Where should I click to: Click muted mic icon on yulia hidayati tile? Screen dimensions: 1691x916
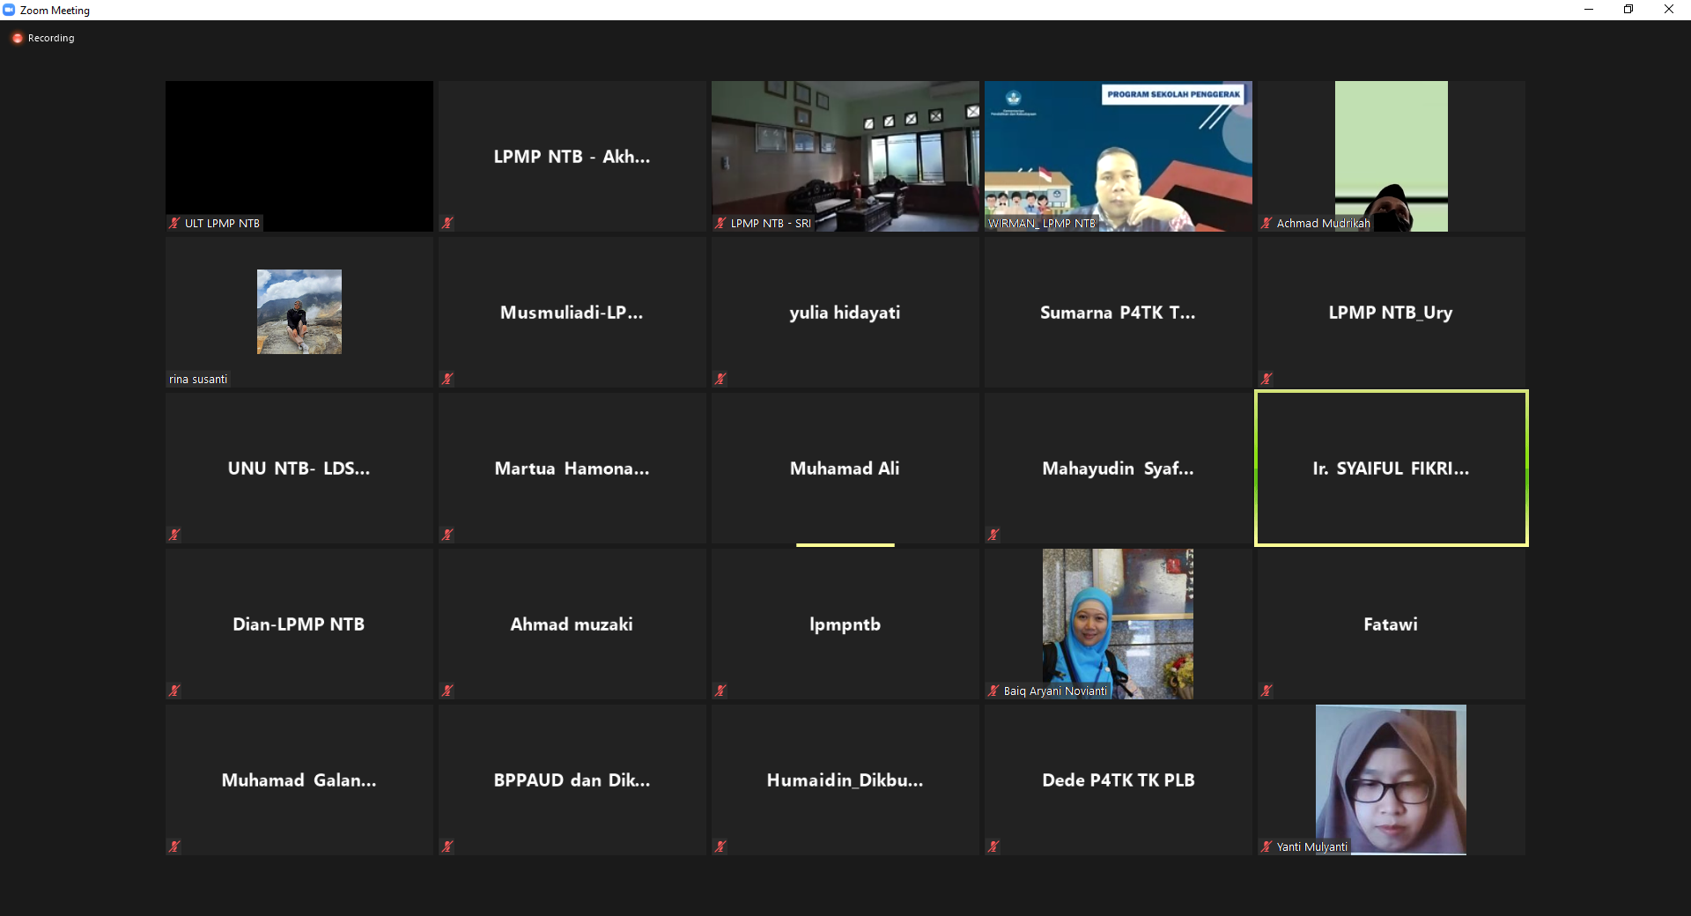click(720, 379)
